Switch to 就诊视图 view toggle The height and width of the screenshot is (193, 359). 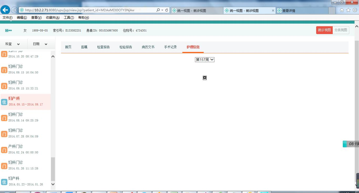coord(324,30)
